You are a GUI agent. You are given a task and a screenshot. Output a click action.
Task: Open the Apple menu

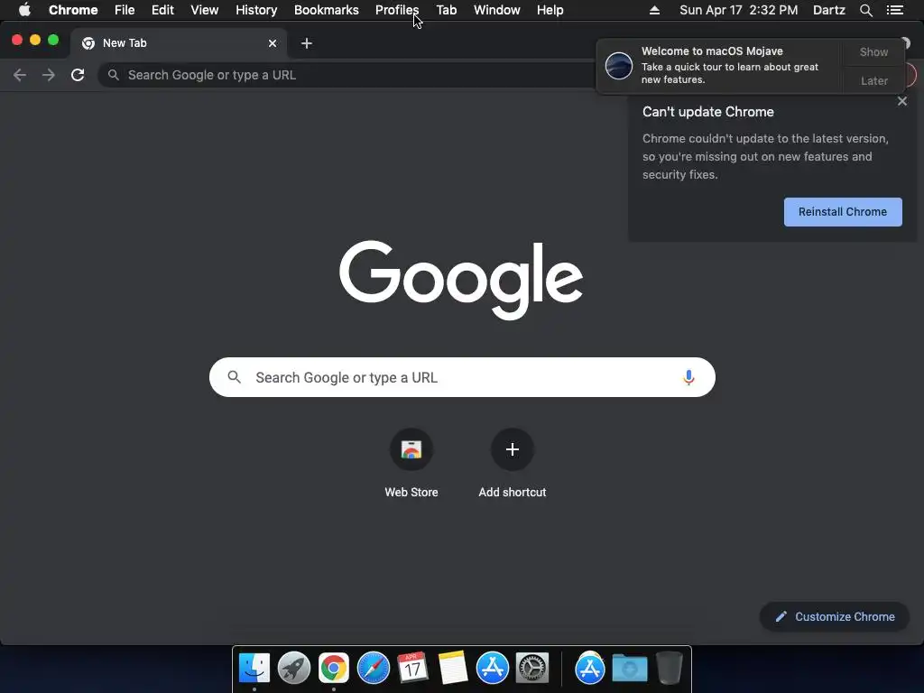(24, 10)
